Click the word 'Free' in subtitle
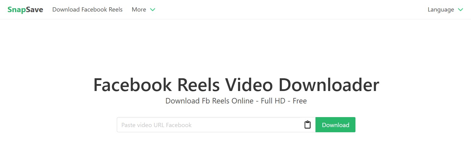 [300, 101]
